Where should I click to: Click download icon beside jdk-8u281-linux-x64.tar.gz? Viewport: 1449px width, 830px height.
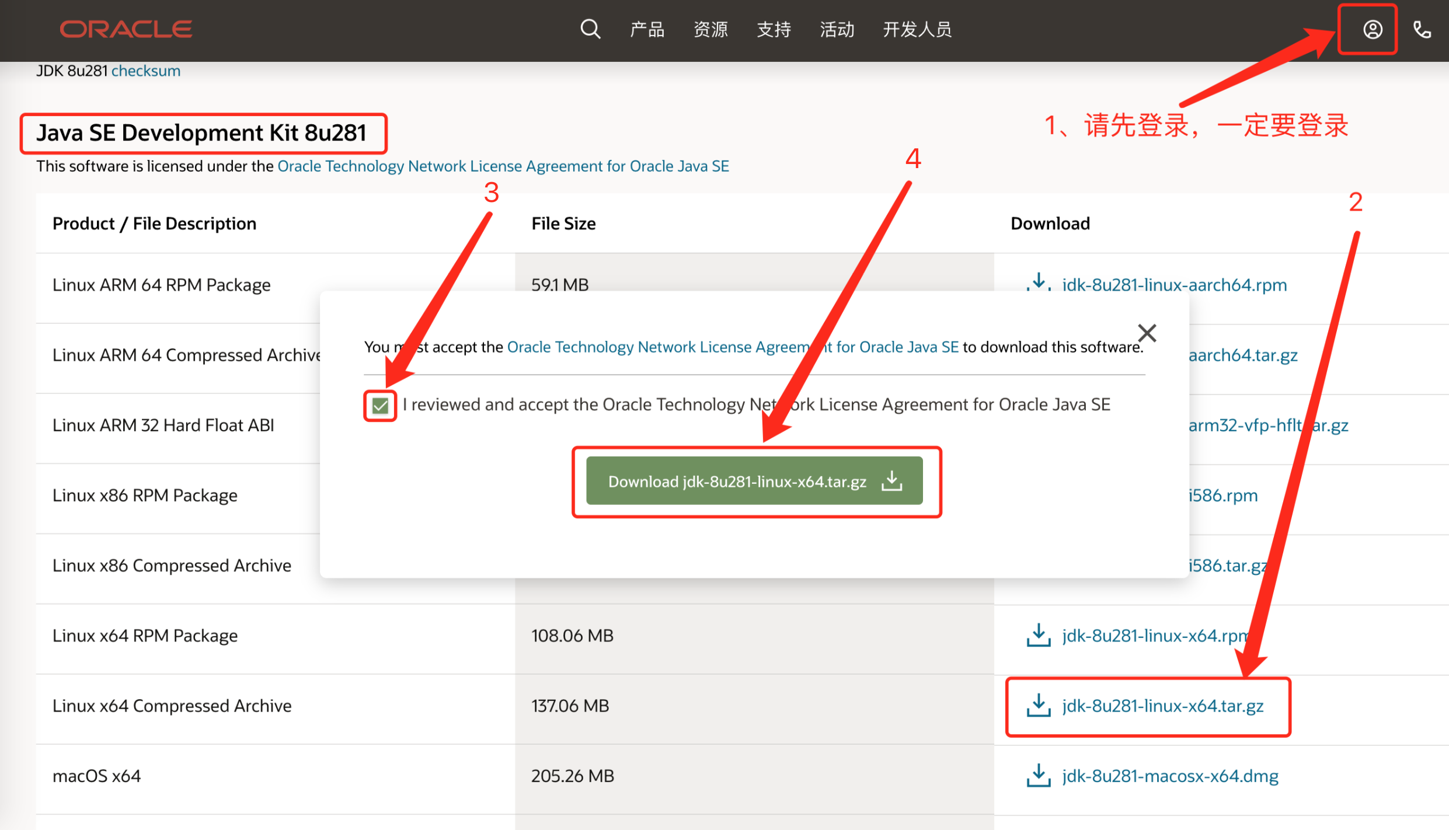point(1038,705)
